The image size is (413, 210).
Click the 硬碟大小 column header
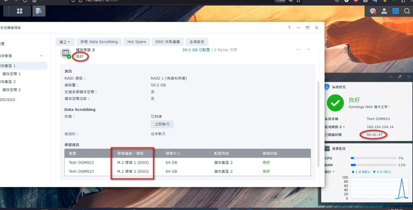coord(173,153)
